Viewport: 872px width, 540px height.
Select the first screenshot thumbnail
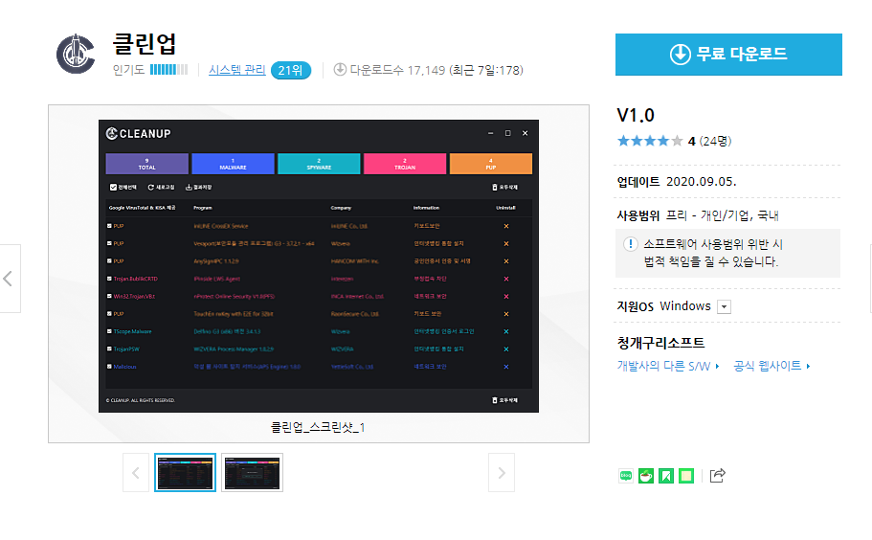tap(185, 473)
